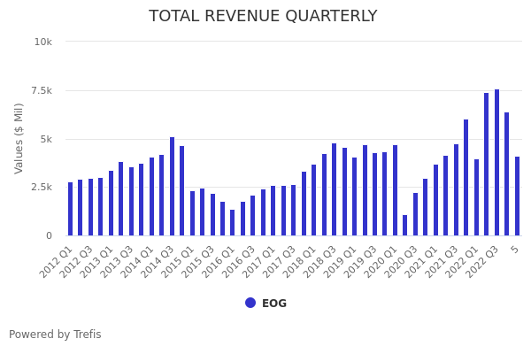Click the 7.5k y-axis label
The image size is (531, 354).
[41, 90]
